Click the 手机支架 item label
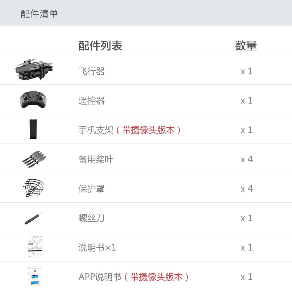 pyautogui.click(x=96, y=130)
